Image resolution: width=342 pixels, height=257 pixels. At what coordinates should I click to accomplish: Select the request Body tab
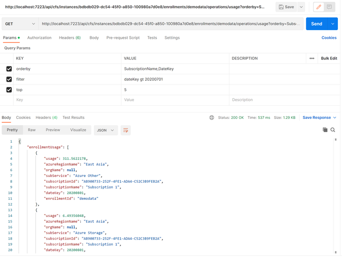[94, 38]
